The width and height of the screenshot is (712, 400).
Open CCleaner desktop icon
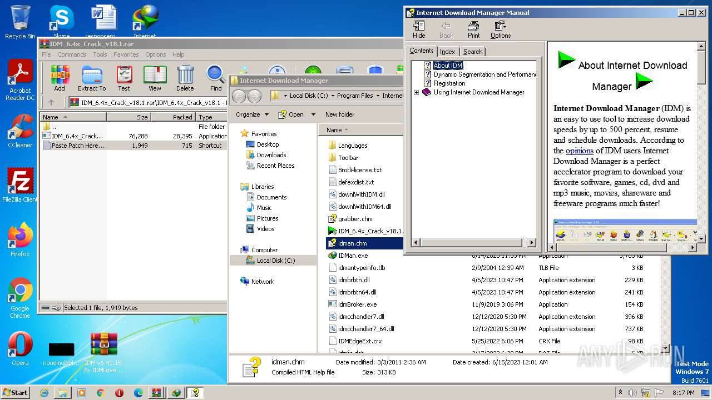pos(20,131)
